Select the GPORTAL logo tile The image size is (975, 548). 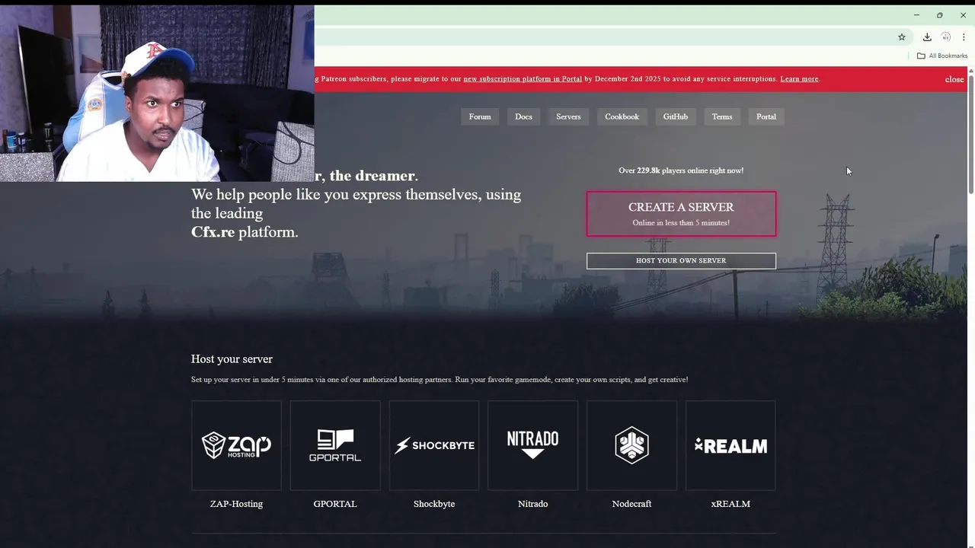tap(335, 445)
